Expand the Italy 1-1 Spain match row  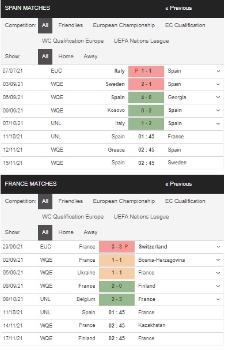tap(218, 71)
